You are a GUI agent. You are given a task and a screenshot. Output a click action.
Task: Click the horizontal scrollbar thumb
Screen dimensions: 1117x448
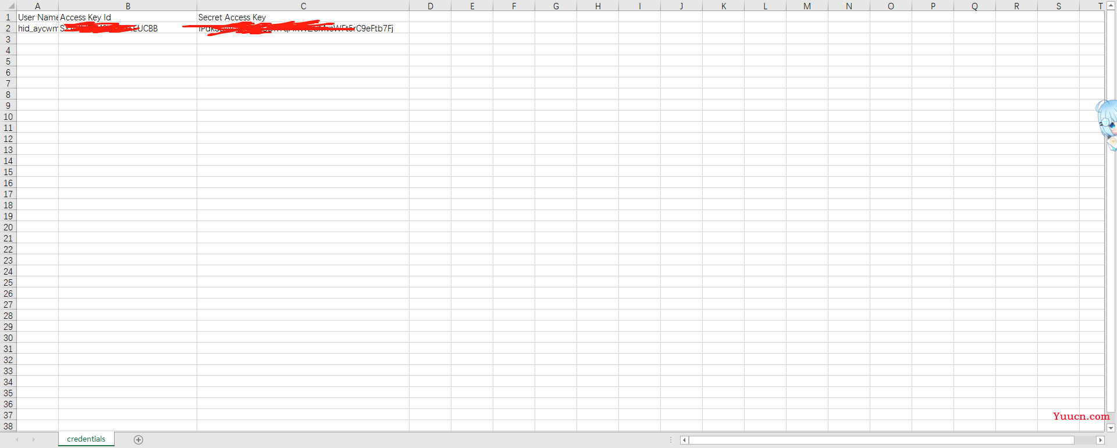pyautogui.click(x=881, y=440)
